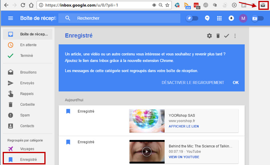The width and height of the screenshot is (270, 165).
Task: Select Boîte de récep... in the sidebar
Action: (x=28, y=34)
